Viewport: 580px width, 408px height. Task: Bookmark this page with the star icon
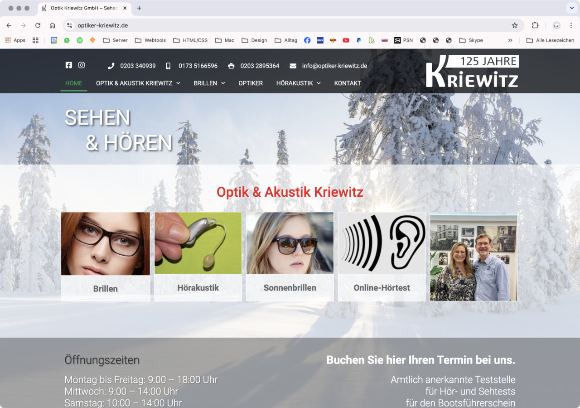click(x=514, y=25)
